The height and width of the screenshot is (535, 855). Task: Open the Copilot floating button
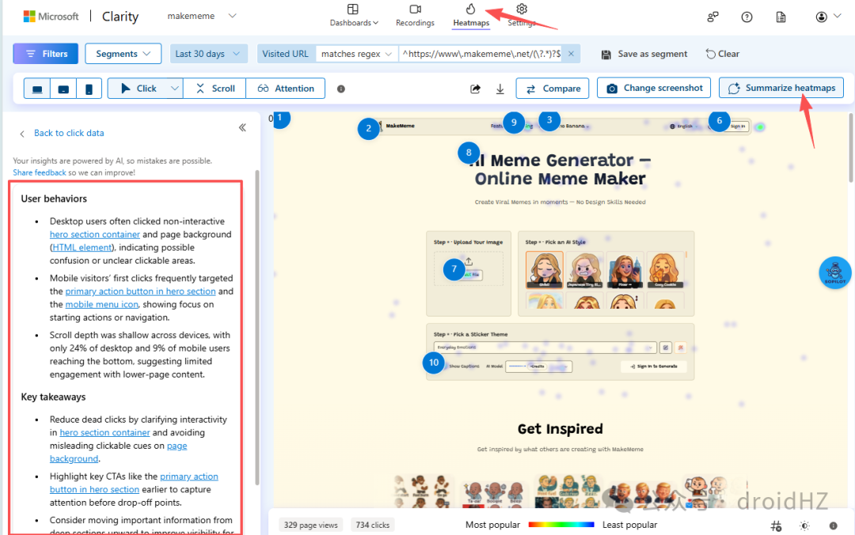(835, 272)
